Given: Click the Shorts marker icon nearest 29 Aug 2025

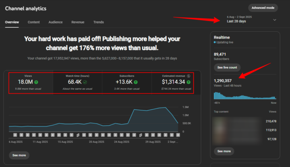Looking at the screenshot, I should 141,135.
